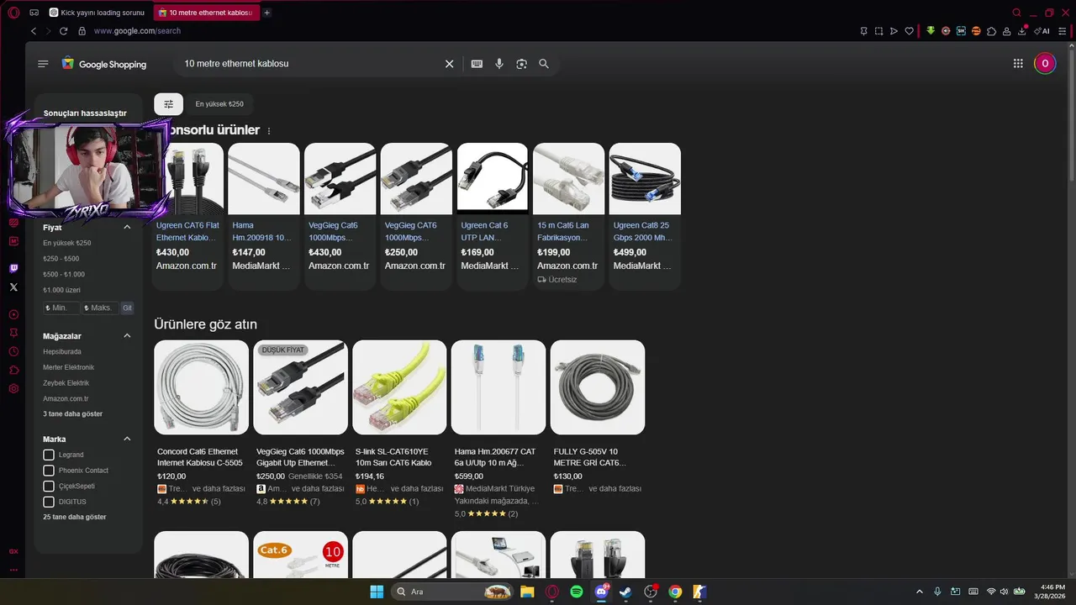1076x605 pixels.
Task: Open the Opera tab search icon
Action: [1017, 13]
